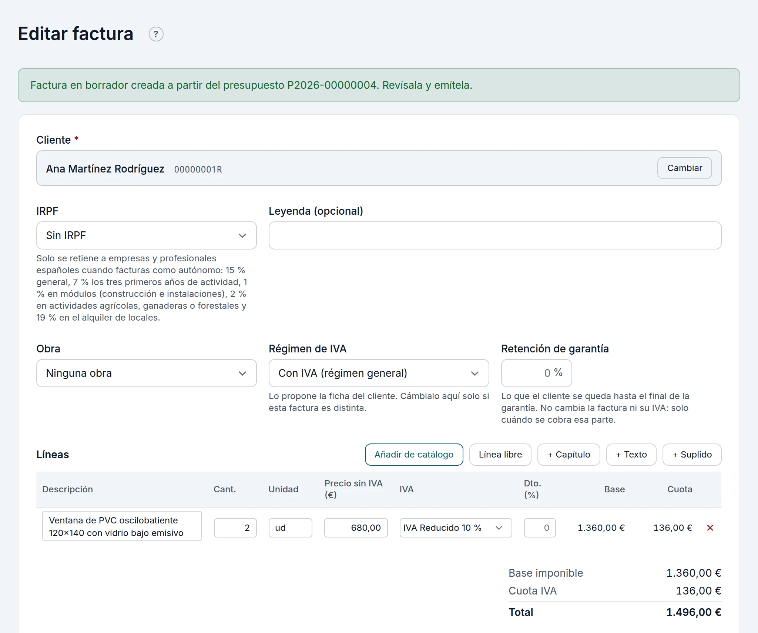
Task: Click Añadir de catálogo
Action: tap(414, 455)
